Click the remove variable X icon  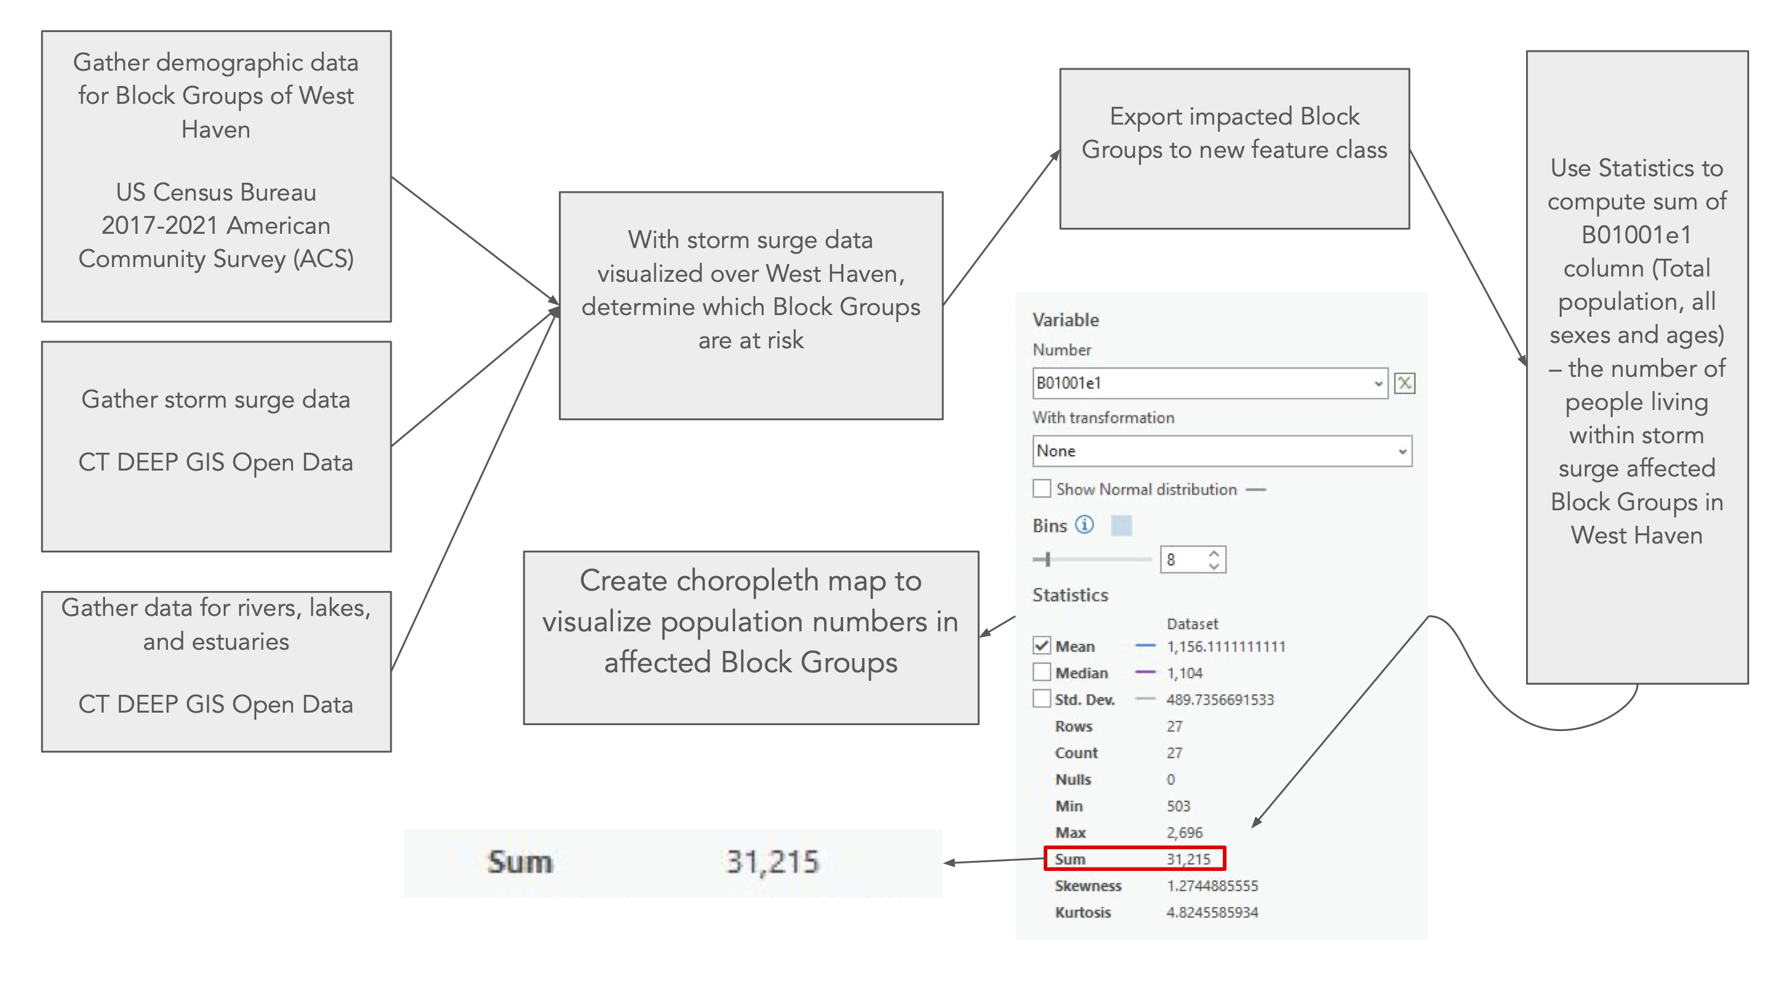coord(1404,383)
